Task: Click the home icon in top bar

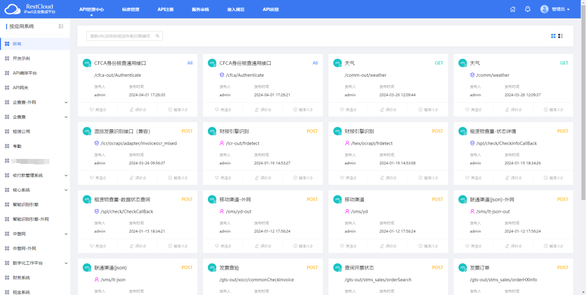Action: (513, 9)
